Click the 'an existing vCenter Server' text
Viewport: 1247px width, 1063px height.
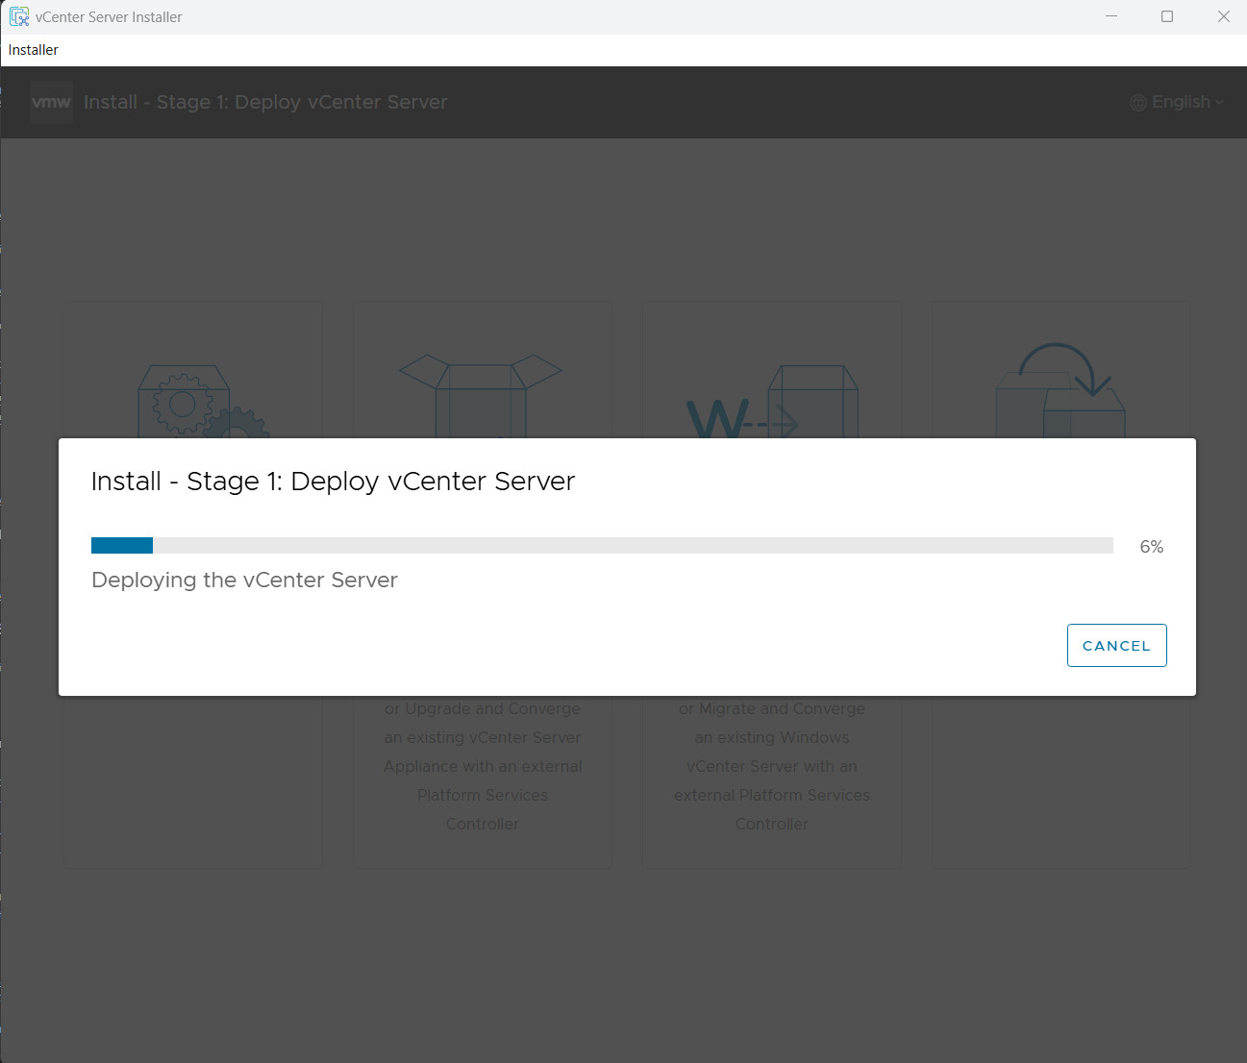pos(483,737)
